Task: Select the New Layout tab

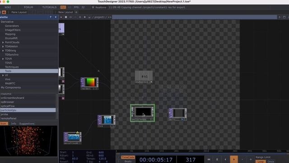Action: (x=65, y=12)
